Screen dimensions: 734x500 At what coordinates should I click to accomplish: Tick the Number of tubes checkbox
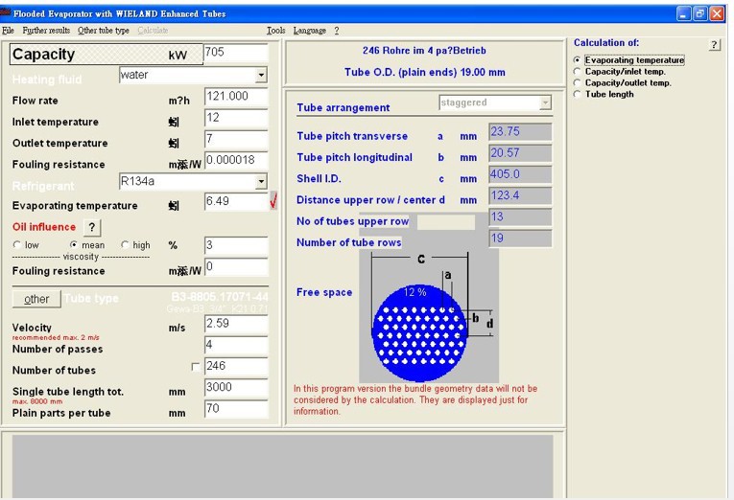(x=196, y=367)
